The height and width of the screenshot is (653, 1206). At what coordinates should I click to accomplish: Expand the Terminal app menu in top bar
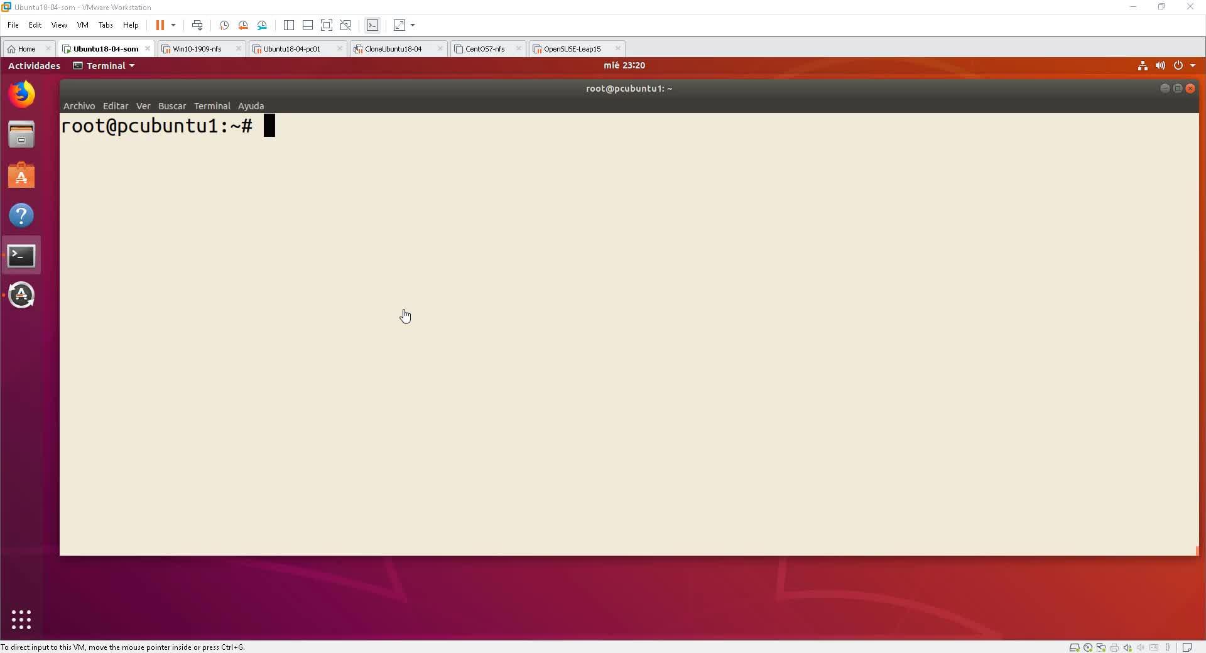click(104, 66)
